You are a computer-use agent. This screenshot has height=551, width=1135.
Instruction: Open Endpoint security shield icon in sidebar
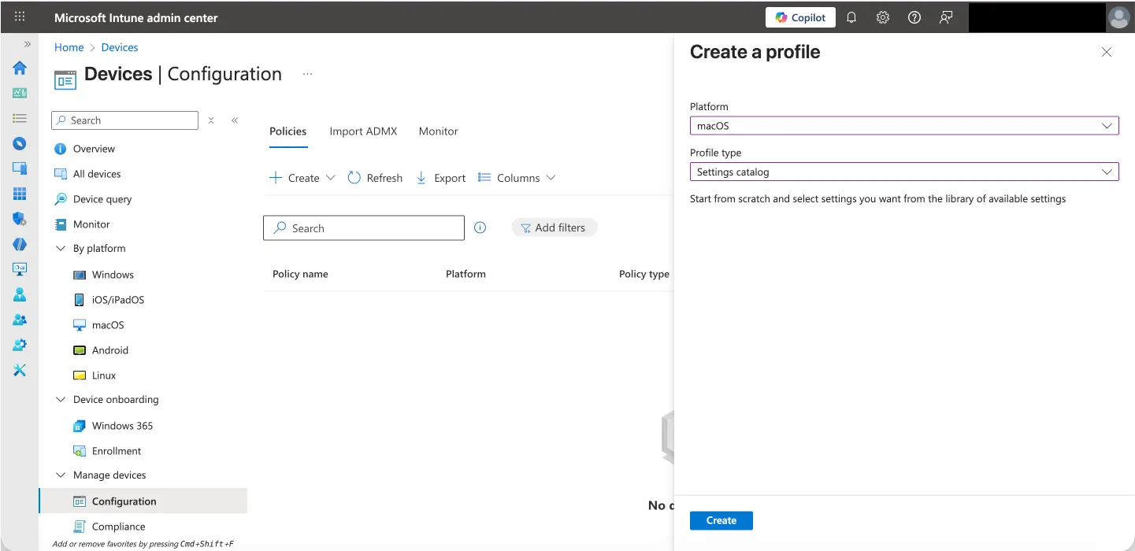pyautogui.click(x=19, y=218)
